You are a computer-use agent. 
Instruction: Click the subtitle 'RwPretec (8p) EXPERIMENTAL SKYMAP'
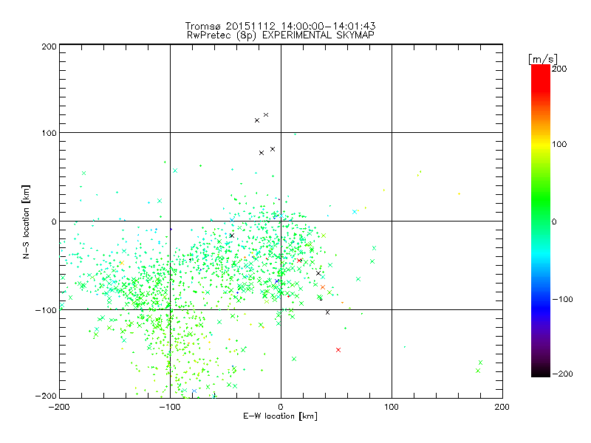pyautogui.click(x=280, y=35)
